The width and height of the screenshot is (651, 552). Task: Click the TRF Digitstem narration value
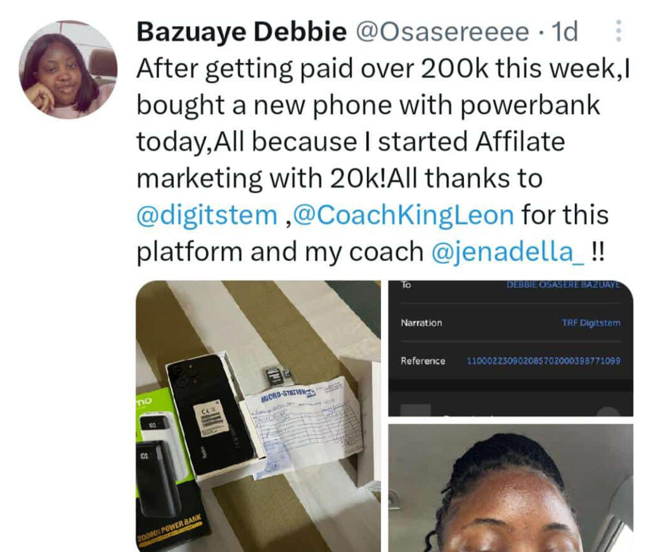591,322
